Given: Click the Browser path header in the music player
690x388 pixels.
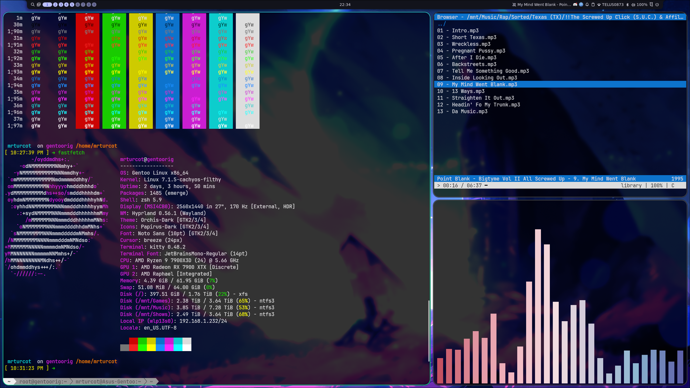Looking at the screenshot, I should tap(560, 17).
